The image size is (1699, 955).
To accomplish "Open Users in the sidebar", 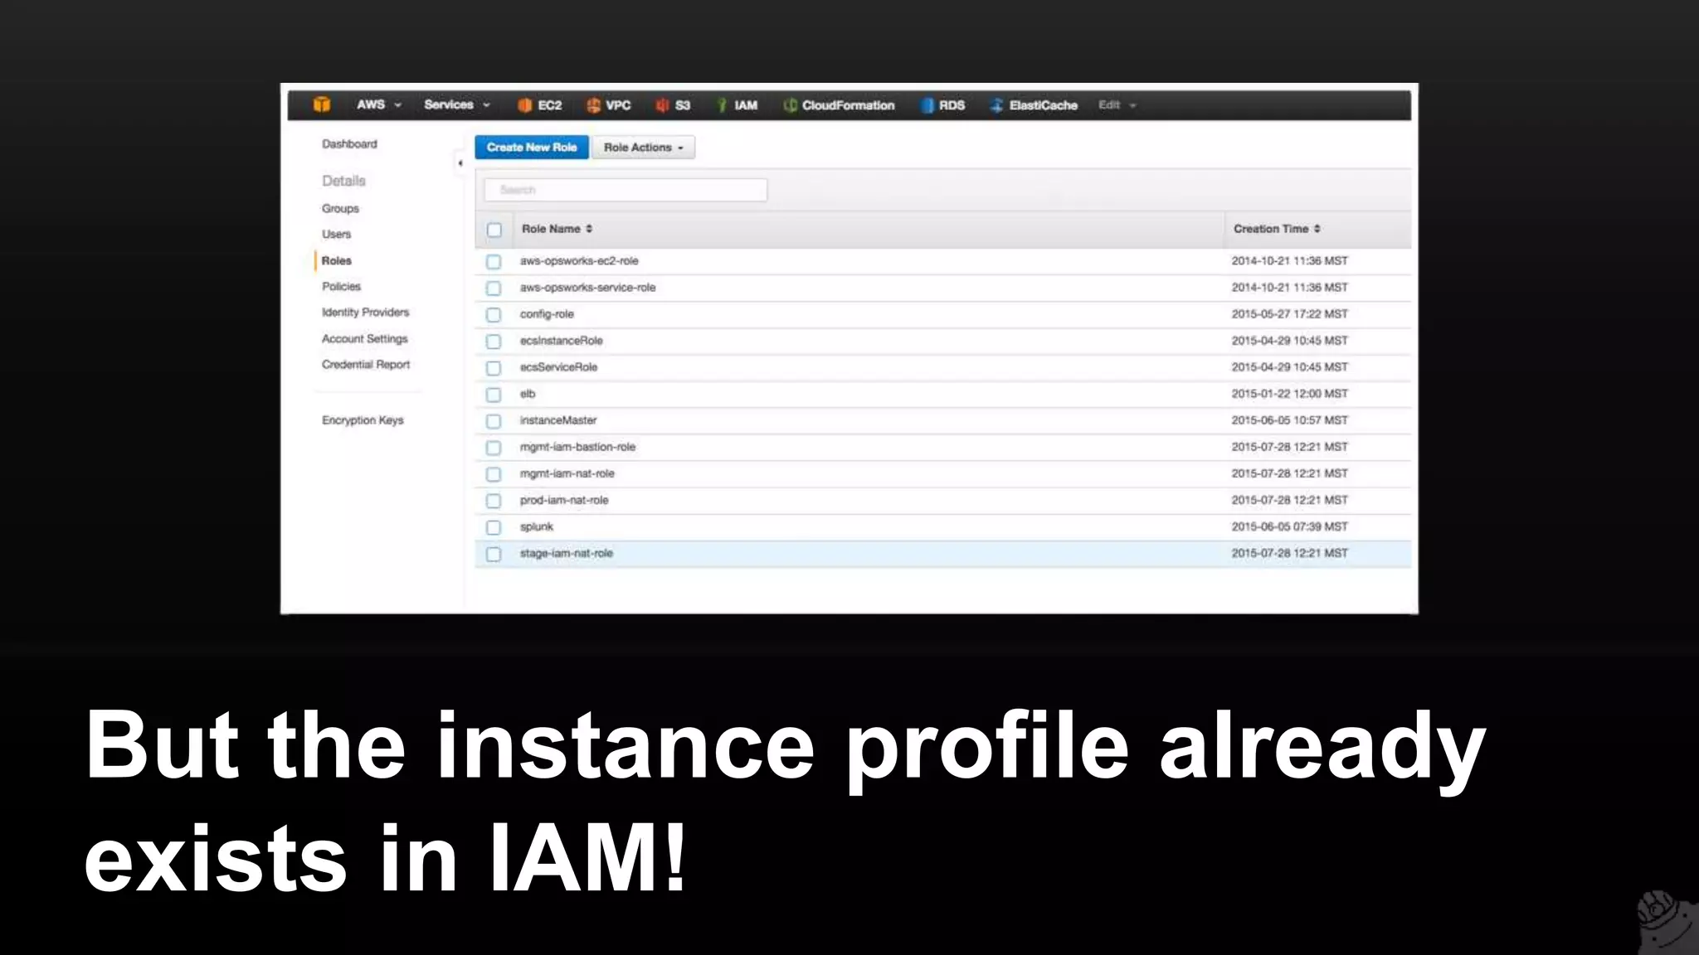I will tap(336, 234).
